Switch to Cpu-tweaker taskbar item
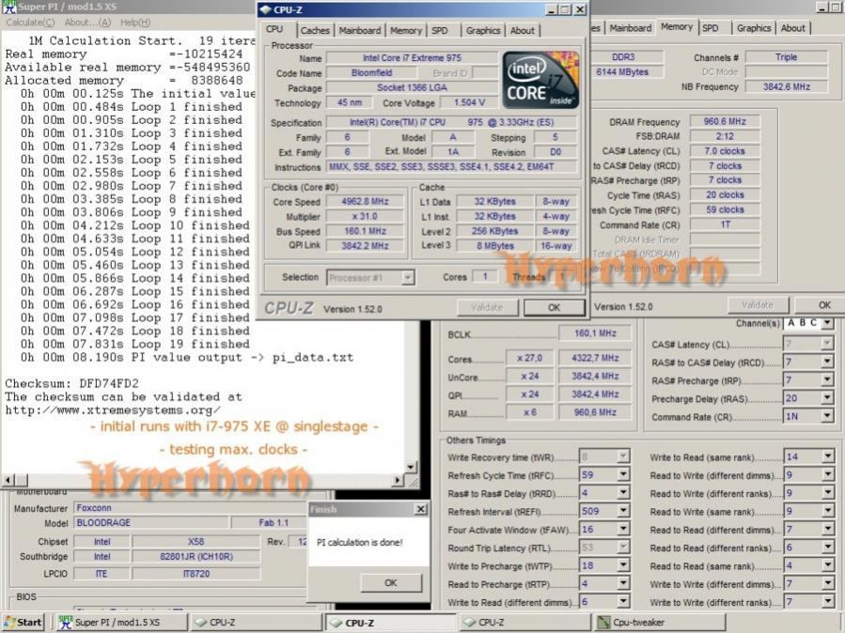Image resolution: width=845 pixels, height=633 pixels. [x=659, y=623]
